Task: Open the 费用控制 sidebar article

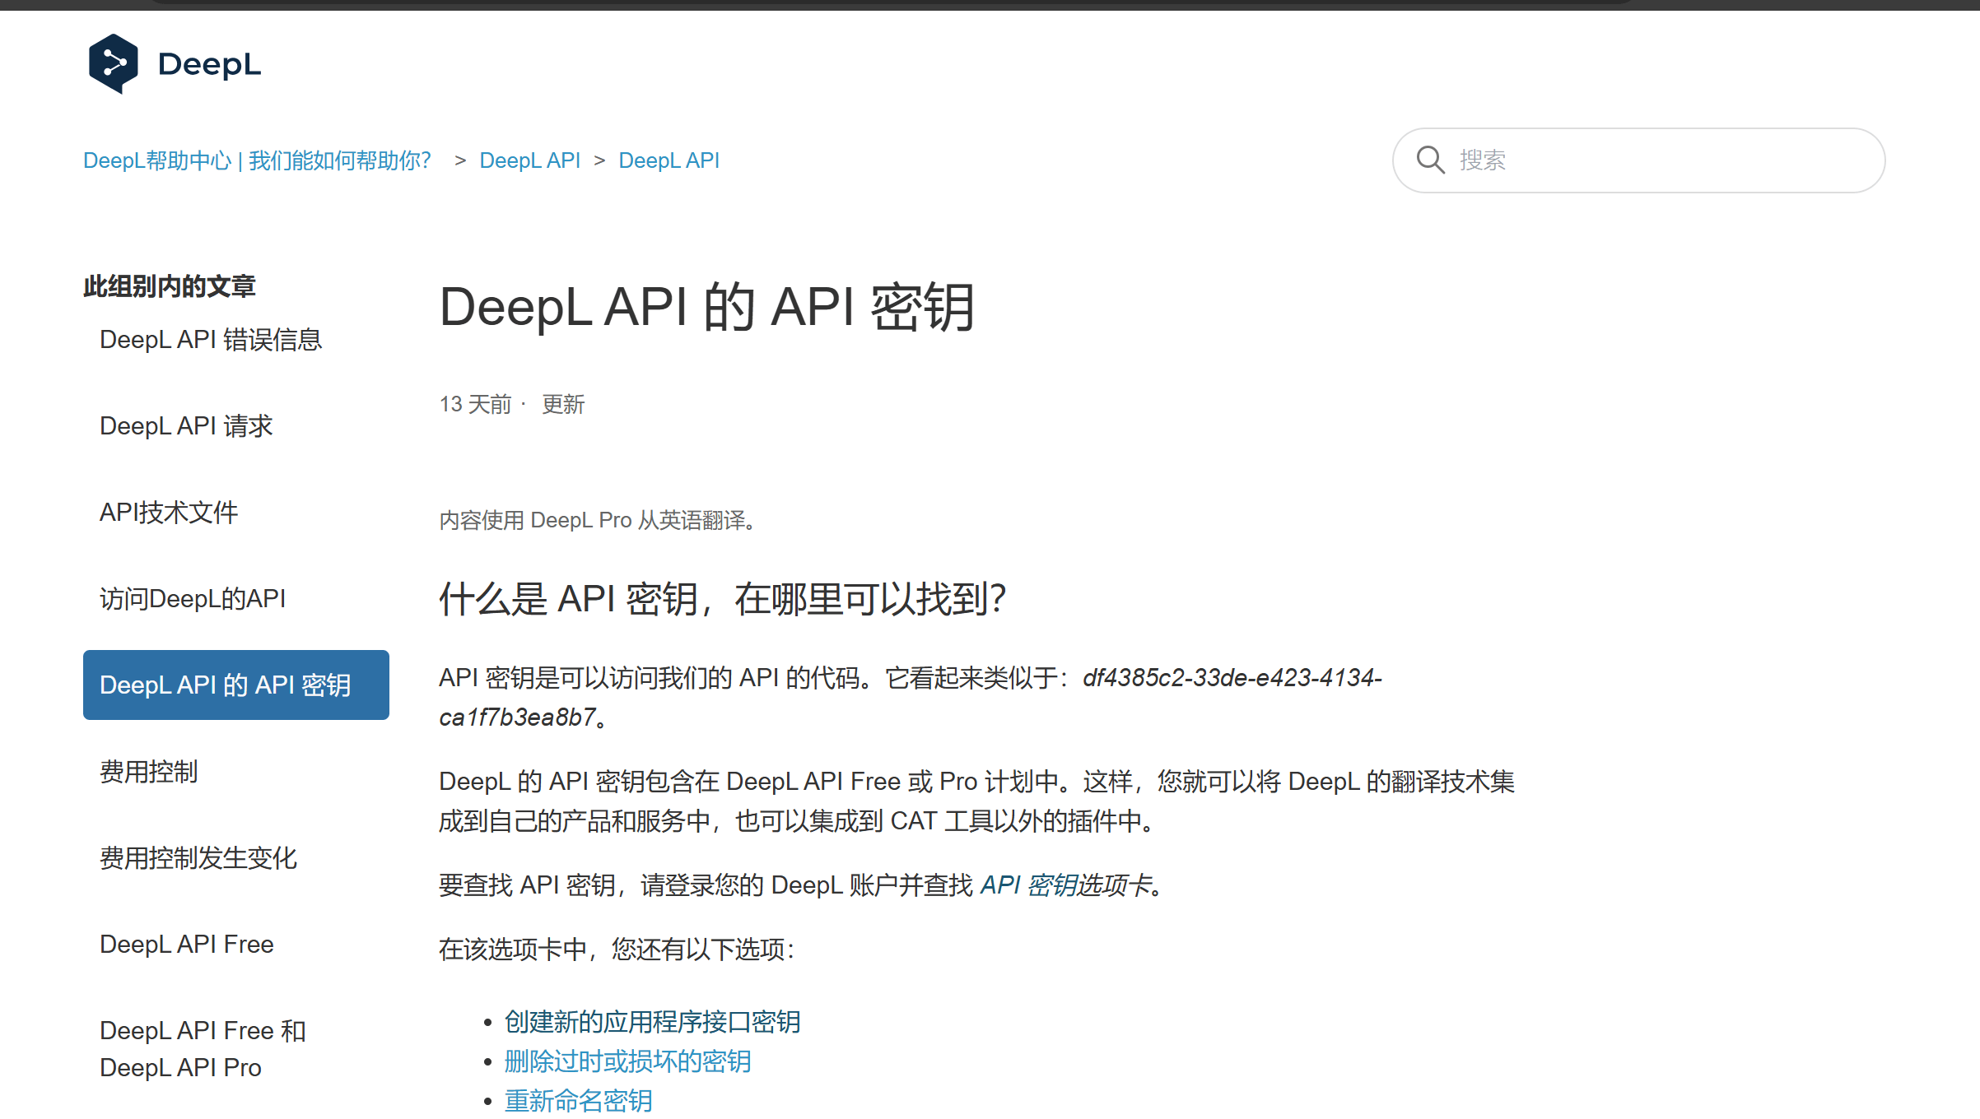Action: [x=149, y=772]
